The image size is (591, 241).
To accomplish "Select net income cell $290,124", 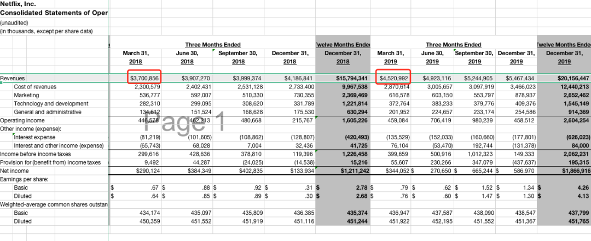I will click(x=147, y=171).
